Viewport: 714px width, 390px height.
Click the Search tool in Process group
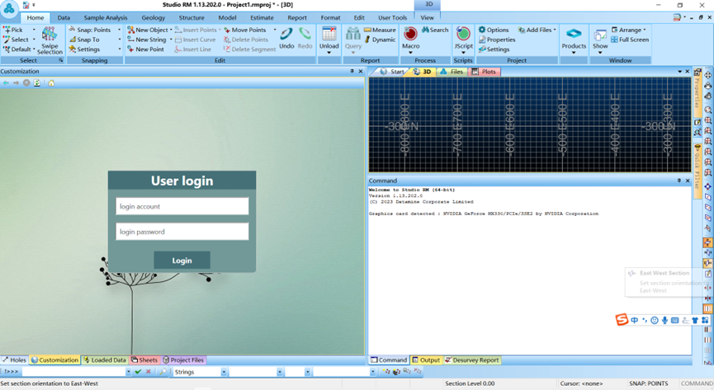(x=435, y=30)
